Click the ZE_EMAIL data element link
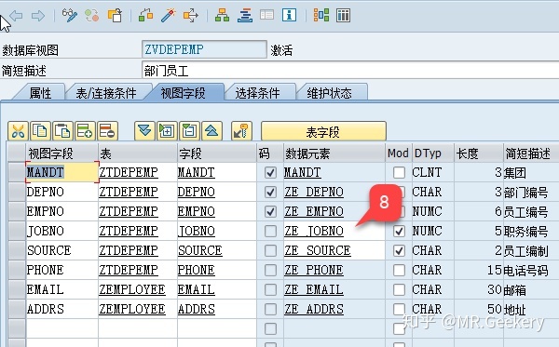Image resolution: width=559 pixels, height=347 pixels. tap(314, 289)
